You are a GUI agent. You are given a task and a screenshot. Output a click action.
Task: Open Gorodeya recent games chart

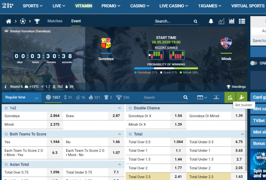point(156,55)
